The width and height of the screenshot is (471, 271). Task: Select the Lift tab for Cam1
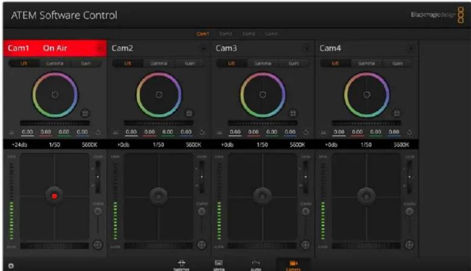[x=24, y=63]
